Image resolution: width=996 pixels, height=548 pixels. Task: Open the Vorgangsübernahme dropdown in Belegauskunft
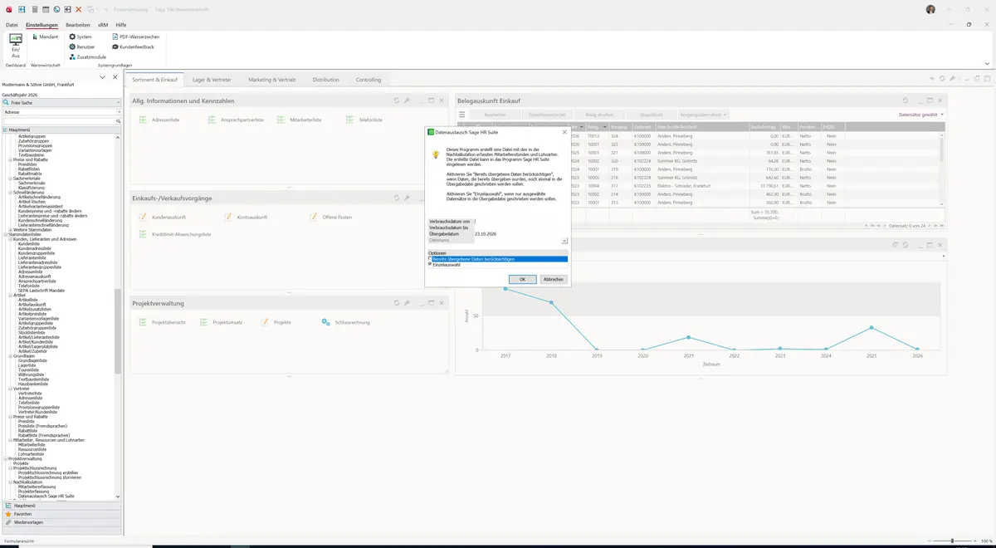click(x=703, y=115)
